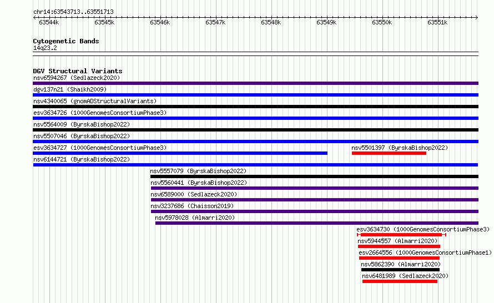
Task: Open esv2664556 (1000GenomesConsortiumPhase1) label
Action: point(425,252)
